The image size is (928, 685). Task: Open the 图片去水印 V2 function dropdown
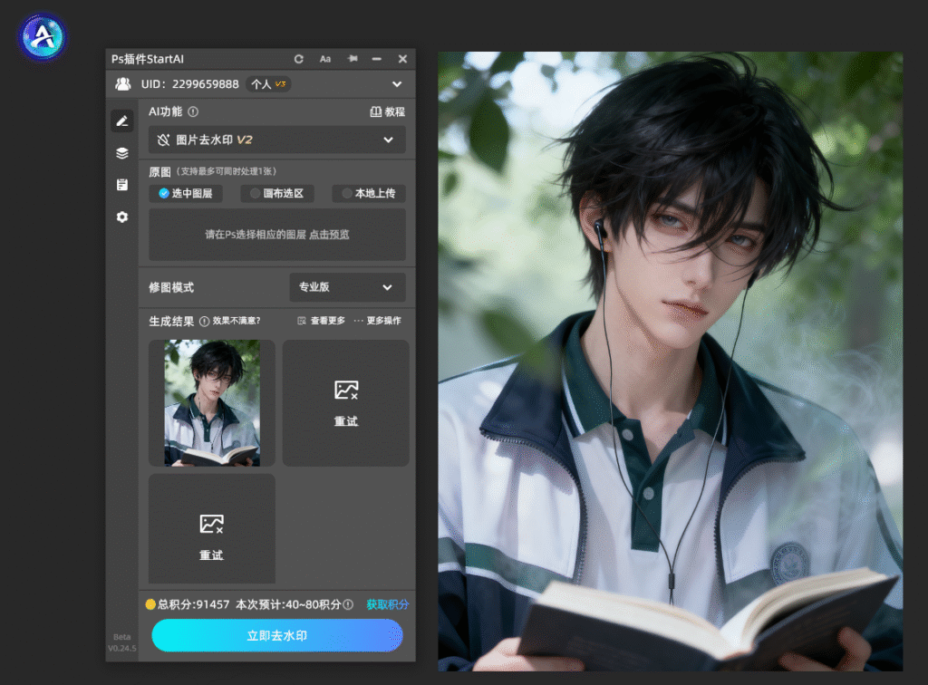[277, 140]
